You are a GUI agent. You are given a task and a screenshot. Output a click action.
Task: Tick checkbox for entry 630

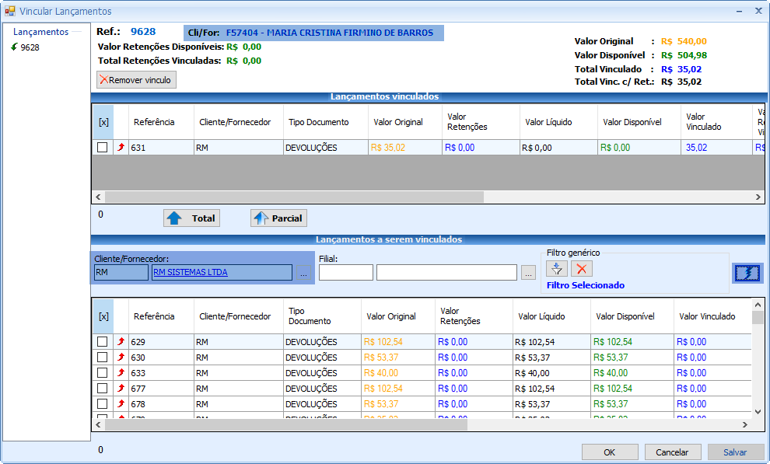pos(102,357)
